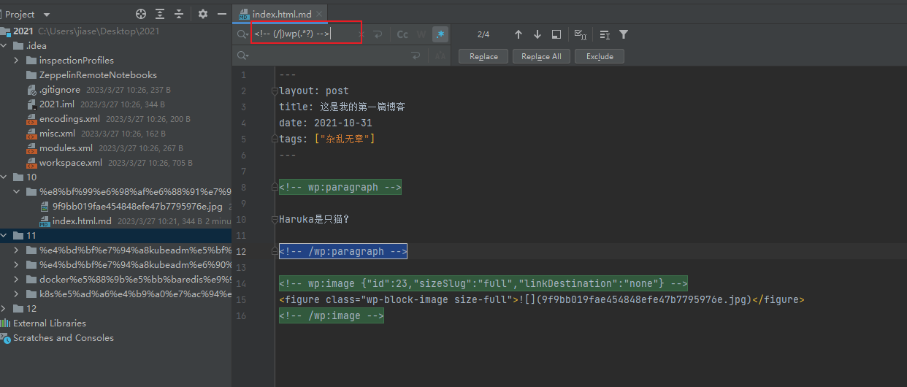The width and height of the screenshot is (907, 387).
Task: Switch to the index.html.md tab
Action: point(283,15)
